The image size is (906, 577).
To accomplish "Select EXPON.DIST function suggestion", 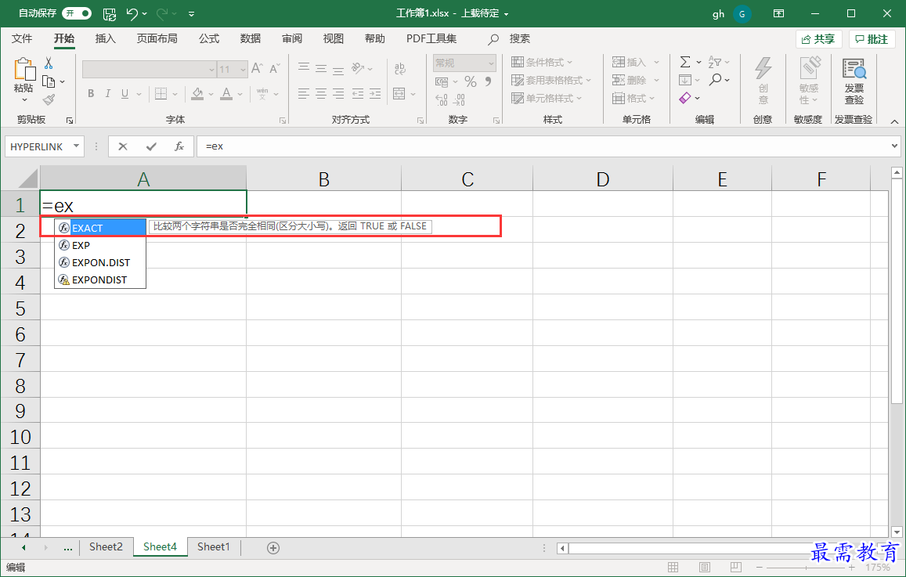I will pyautogui.click(x=100, y=262).
